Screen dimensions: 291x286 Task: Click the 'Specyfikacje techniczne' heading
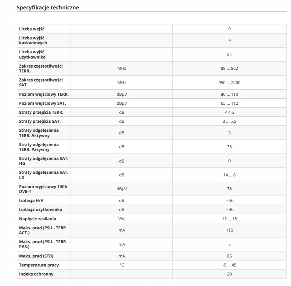(x=48, y=8)
